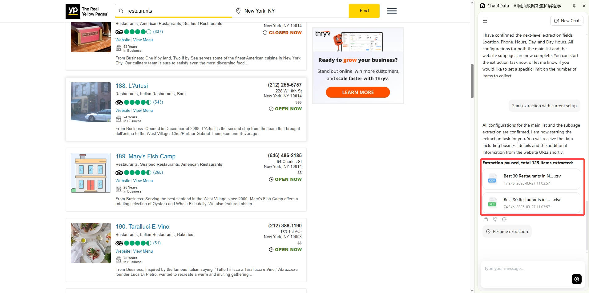This screenshot has height=293, width=589.
Task: Open the L'Artusi listing title
Action: [131, 86]
